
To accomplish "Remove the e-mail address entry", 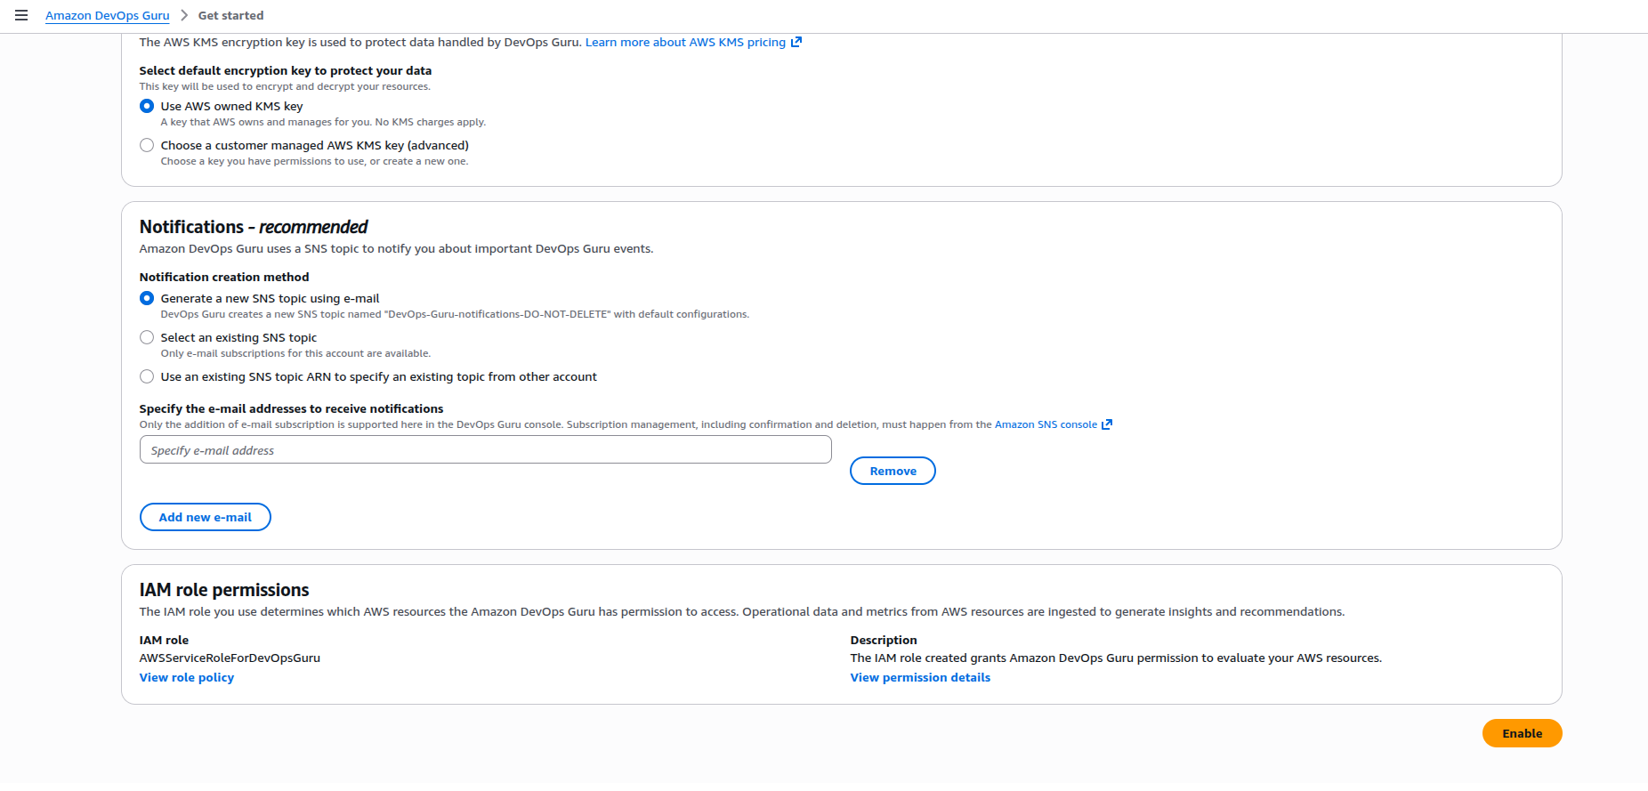I will pos(893,471).
